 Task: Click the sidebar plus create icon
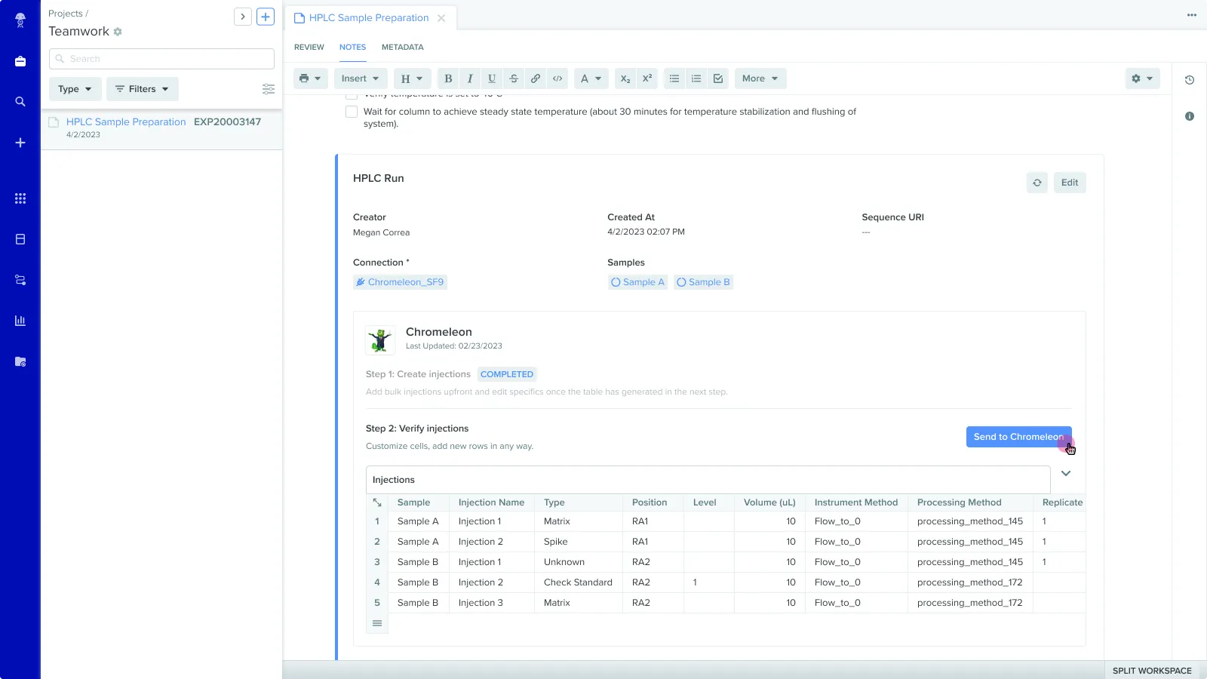pyautogui.click(x=20, y=143)
